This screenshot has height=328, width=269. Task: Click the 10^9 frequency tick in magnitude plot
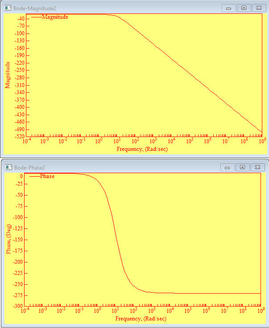click(x=263, y=141)
